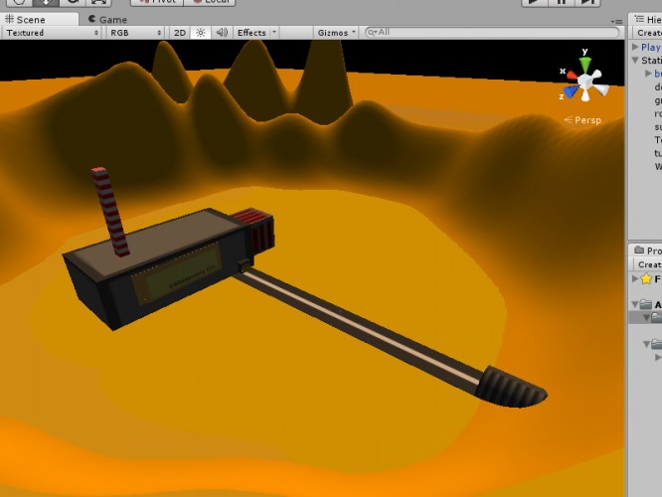Expand the blue 'br' child in the Hierarchy
The width and height of the screenshot is (662, 497).
tap(648, 73)
